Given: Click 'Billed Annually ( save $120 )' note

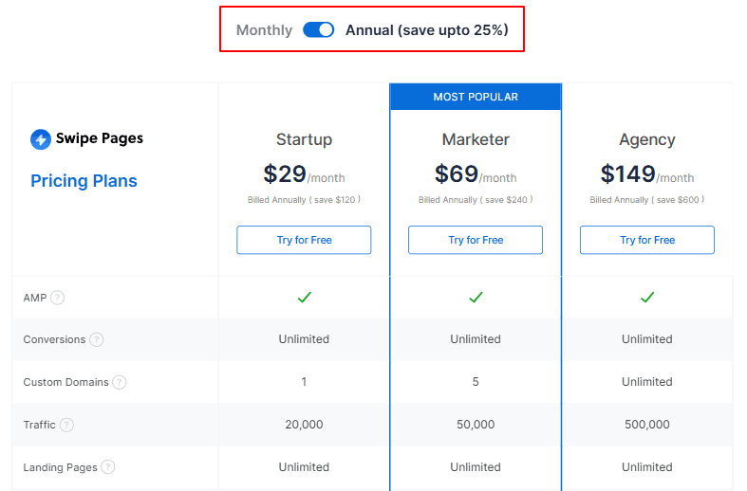Looking at the screenshot, I should (x=304, y=200).
